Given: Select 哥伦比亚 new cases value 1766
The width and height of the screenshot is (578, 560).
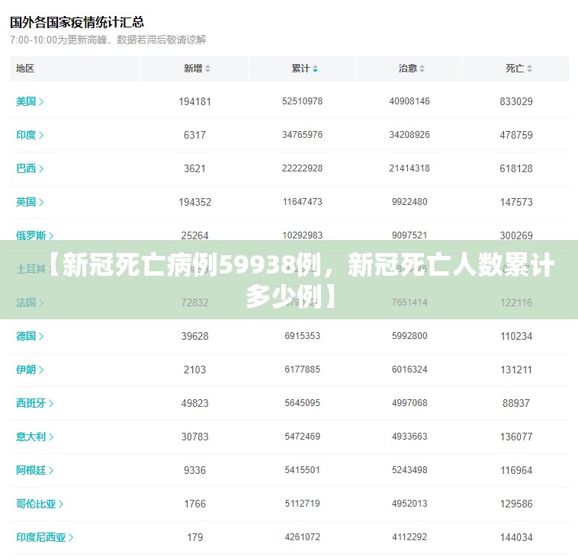Looking at the screenshot, I should click(194, 504).
